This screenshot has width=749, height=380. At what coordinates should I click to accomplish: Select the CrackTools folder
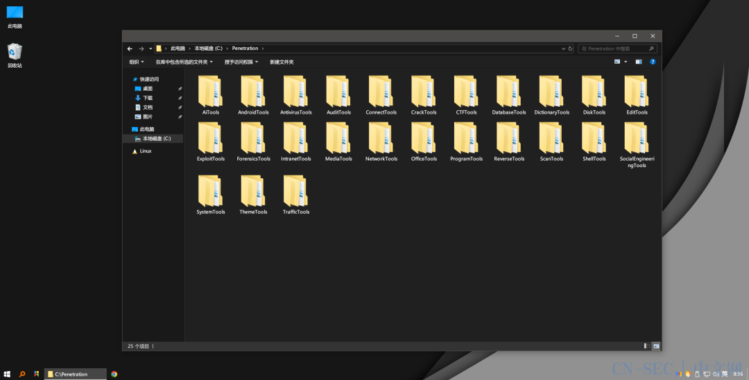[x=424, y=96]
